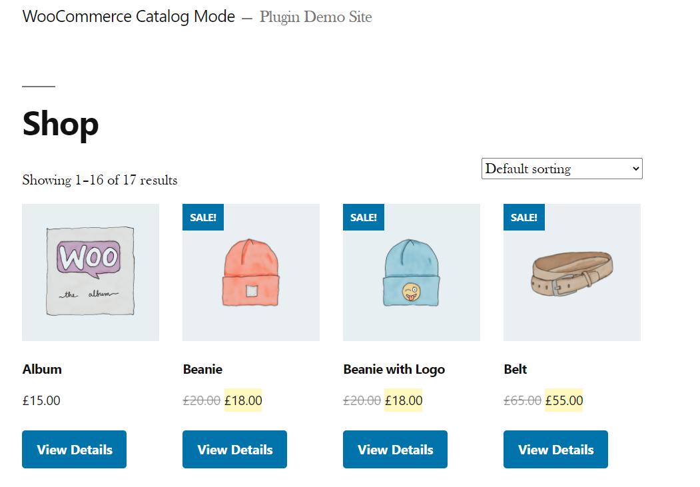View details of the Belt product

[x=555, y=449]
